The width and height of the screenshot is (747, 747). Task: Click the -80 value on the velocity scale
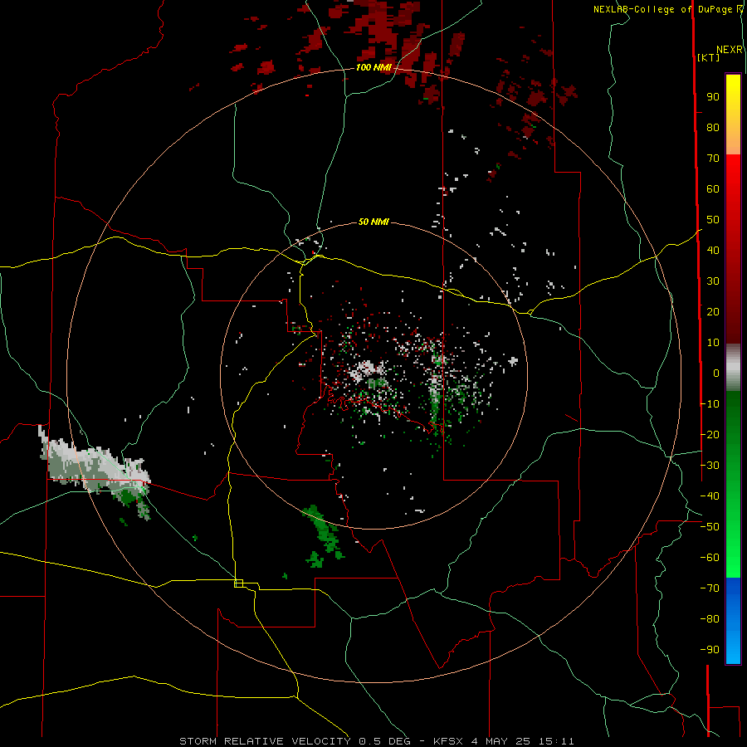click(710, 619)
